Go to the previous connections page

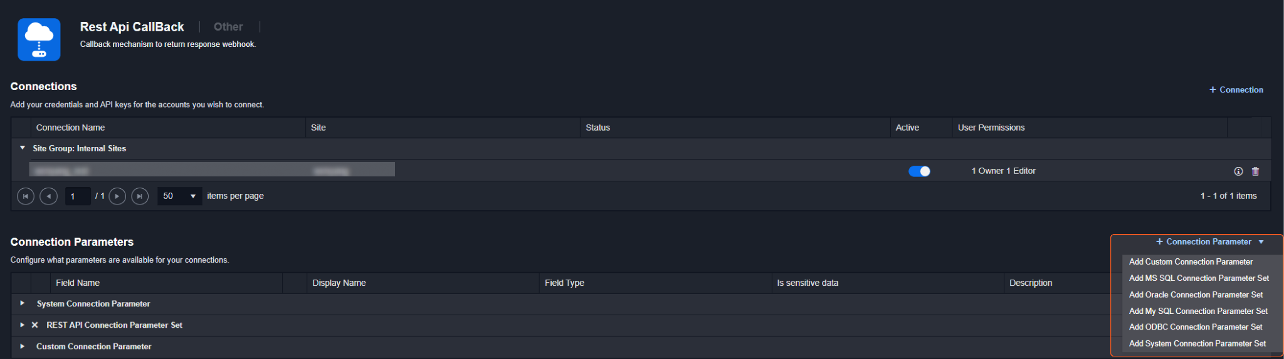point(48,196)
